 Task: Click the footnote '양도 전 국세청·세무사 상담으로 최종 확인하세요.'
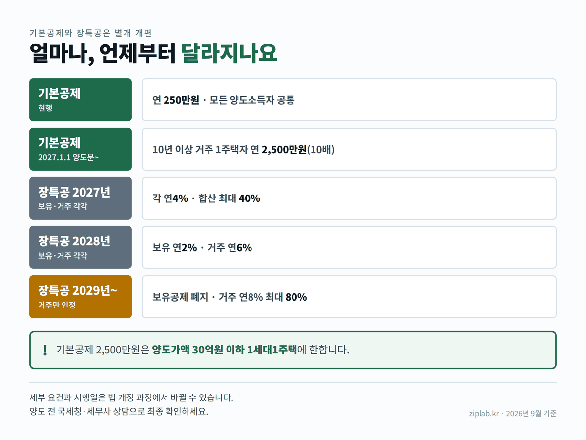119,411
